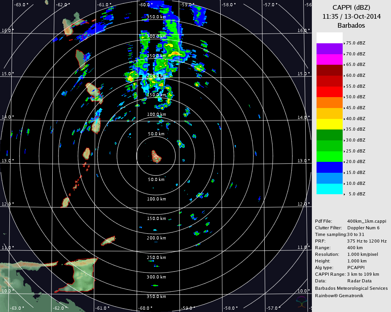This screenshot has height=312, width=391.
Task: Click the '40.0 dBZ' legend label
Action: click(x=356, y=119)
